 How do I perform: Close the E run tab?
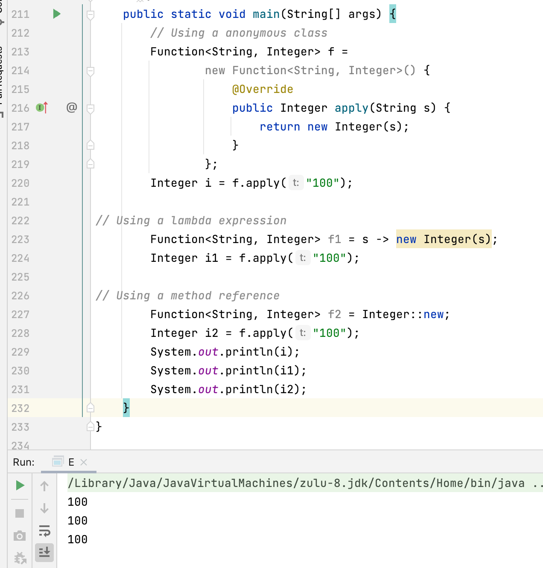(84, 462)
